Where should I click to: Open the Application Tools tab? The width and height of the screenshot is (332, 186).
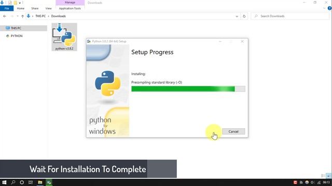click(x=70, y=8)
